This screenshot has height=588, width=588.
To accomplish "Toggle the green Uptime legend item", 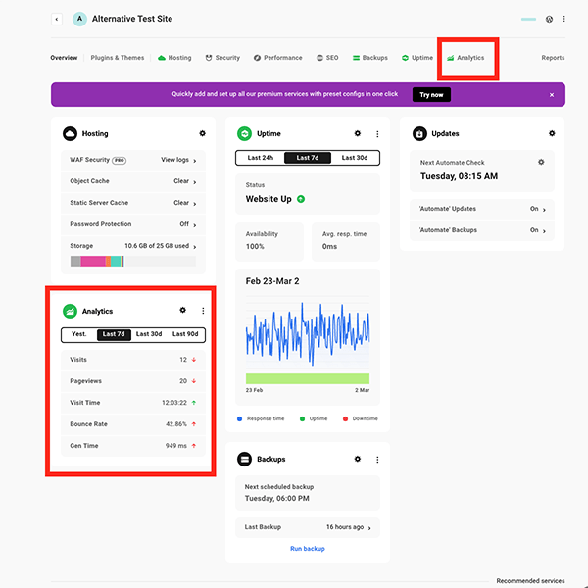I will (314, 418).
